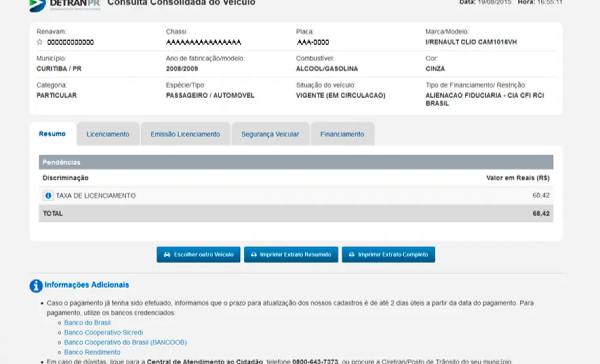Click the TOTAL row label

coord(52,213)
